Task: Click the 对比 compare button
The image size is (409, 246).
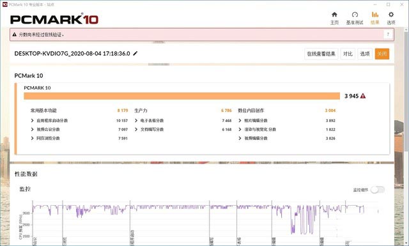Action: coord(348,54)
